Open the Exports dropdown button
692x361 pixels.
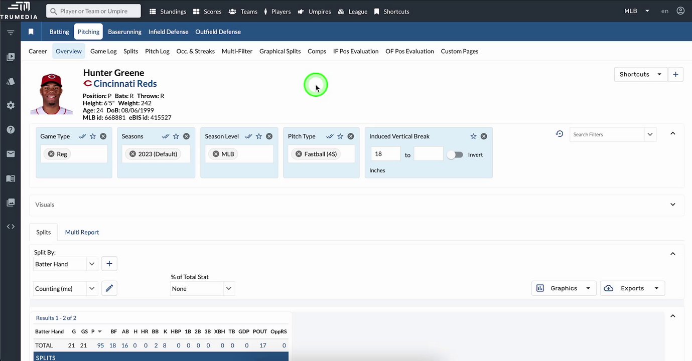[632, 288]
